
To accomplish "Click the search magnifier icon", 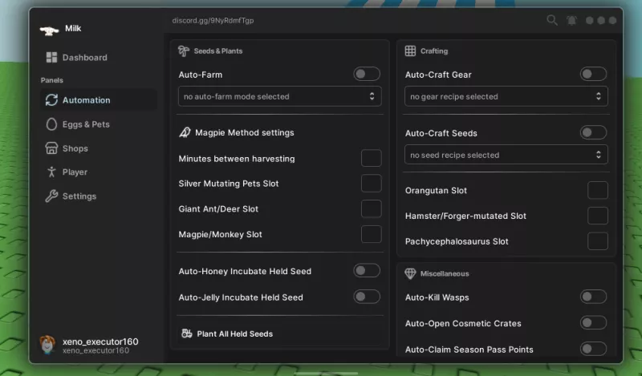I will coord(552,20).
